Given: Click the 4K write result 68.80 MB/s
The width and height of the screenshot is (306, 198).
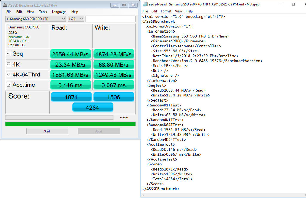Looking at the screenshot, I should point(114,65).
